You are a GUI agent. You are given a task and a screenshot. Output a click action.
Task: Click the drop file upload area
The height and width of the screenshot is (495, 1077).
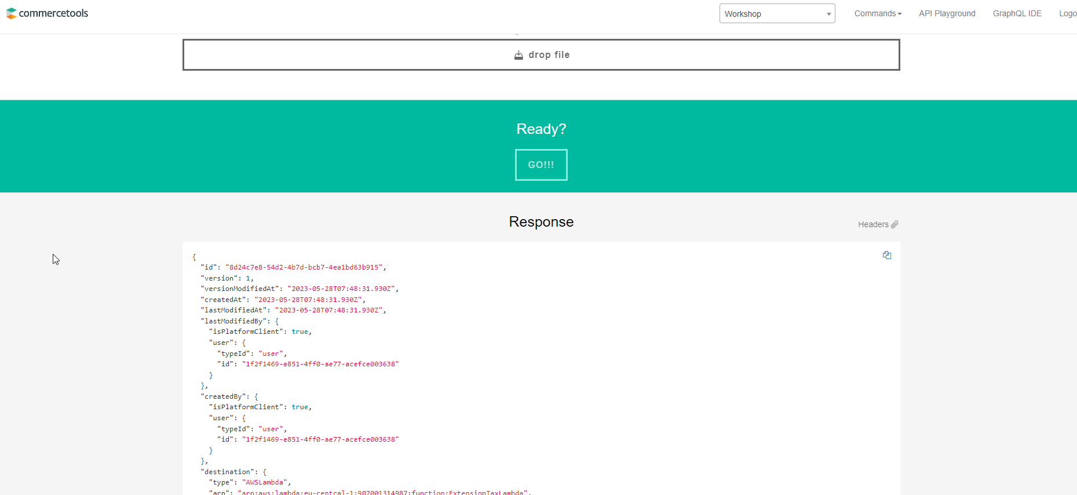click(541, 55)
